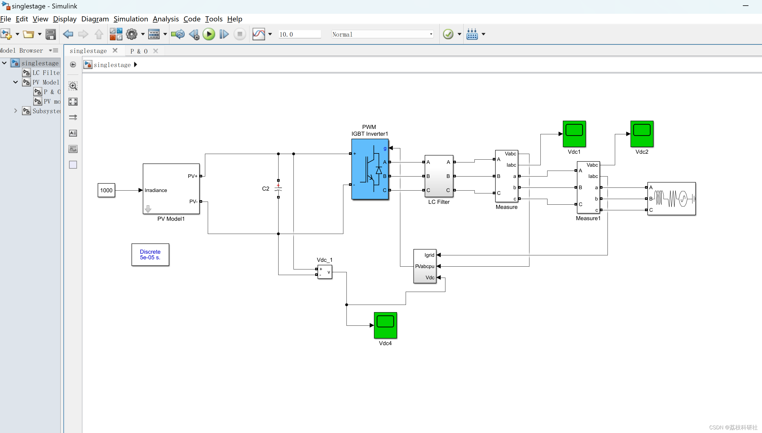Select the Image annotation tool
The image size is (762, 433).
point(73,149)
